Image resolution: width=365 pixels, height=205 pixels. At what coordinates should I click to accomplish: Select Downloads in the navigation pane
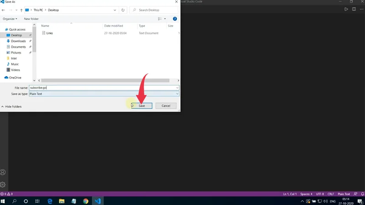point(18,41)
